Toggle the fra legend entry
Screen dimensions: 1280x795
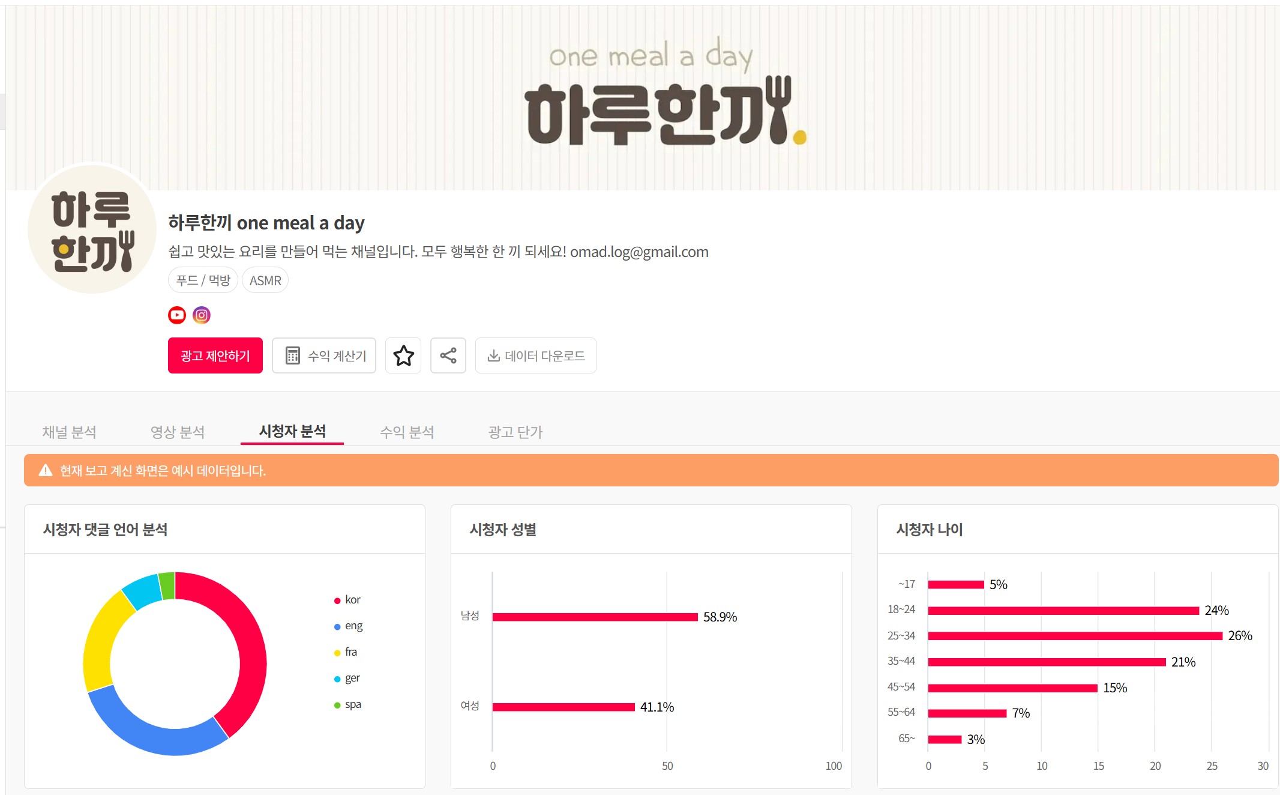coord(346,652)
